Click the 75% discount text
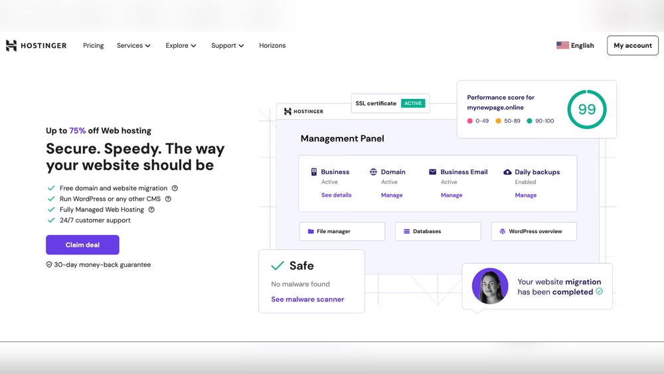This screenshot has width=664, height=374. 78,130
